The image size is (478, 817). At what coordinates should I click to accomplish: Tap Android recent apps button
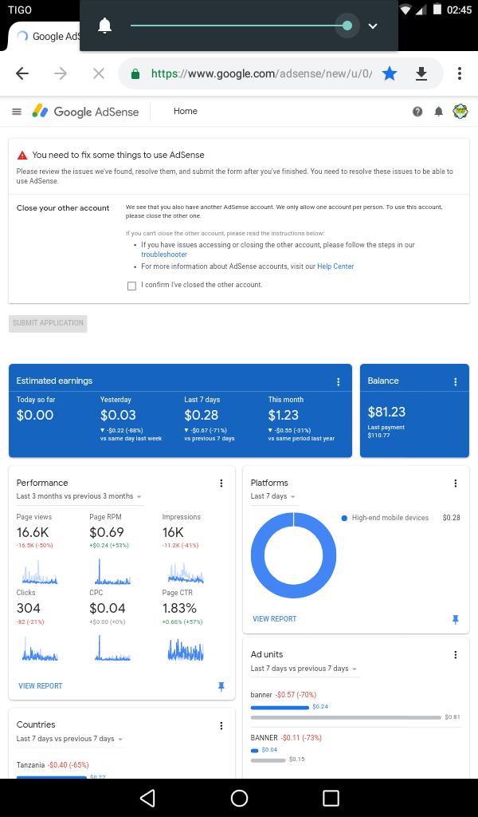[x=331, y=798]
